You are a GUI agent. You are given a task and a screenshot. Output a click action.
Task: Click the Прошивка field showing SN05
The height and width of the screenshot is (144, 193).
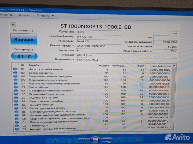(x=98, y=32)
